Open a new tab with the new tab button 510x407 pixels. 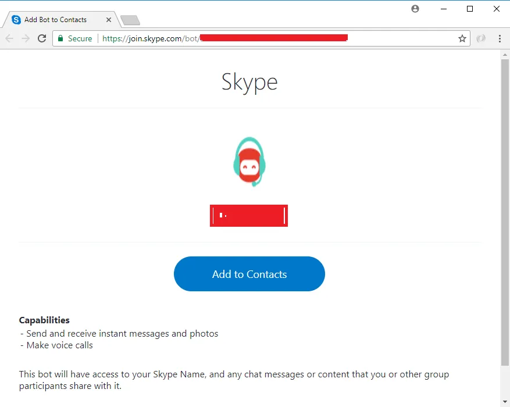pos(130,20)
